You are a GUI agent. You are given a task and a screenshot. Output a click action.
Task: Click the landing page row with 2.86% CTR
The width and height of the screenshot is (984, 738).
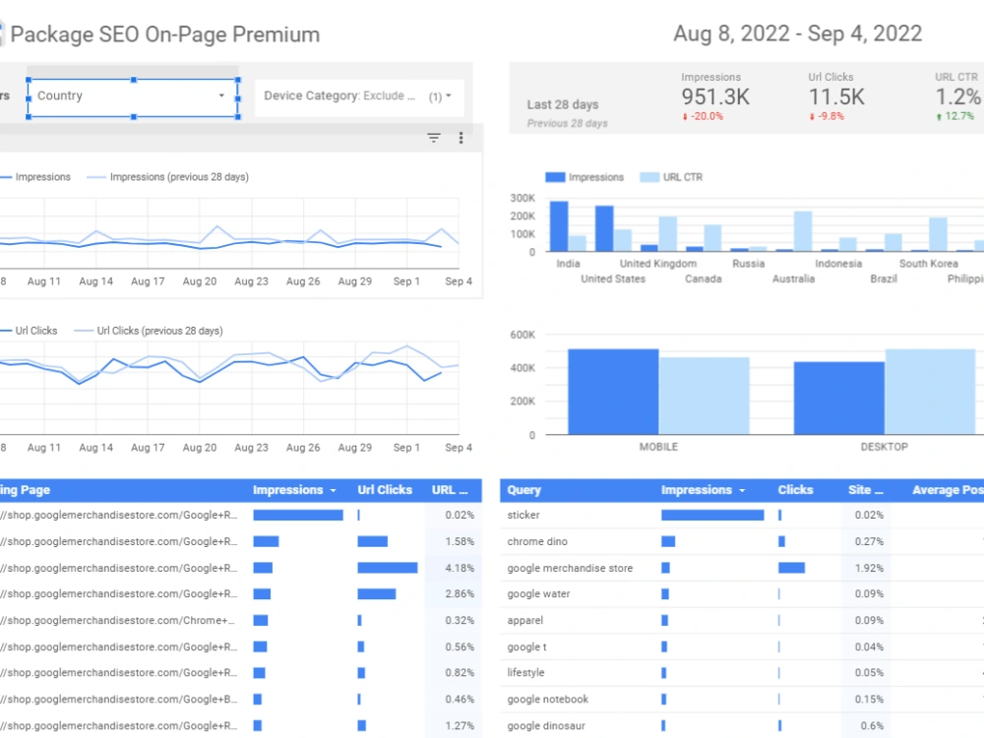click(240, 593)
